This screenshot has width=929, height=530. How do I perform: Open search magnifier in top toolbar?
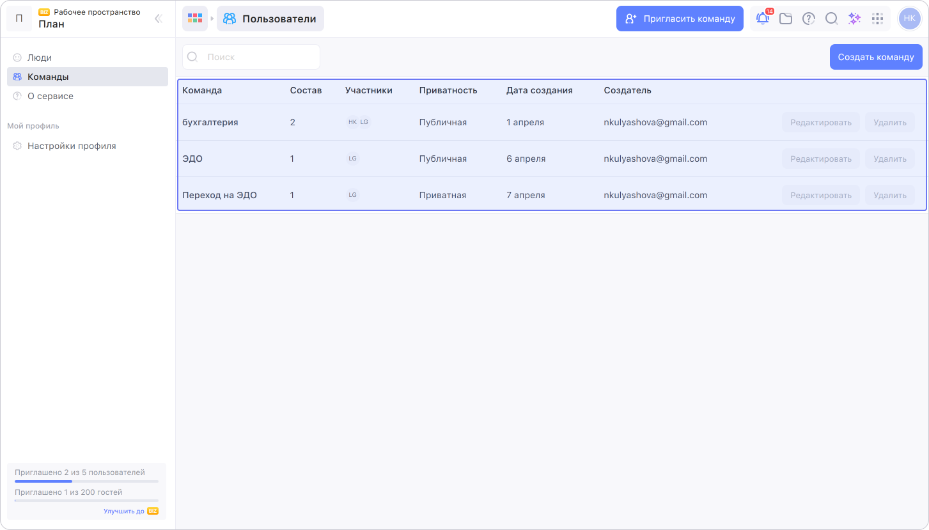[x=831, y=19]
